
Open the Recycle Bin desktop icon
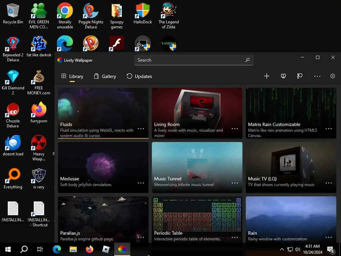click(x=13, y=14)
